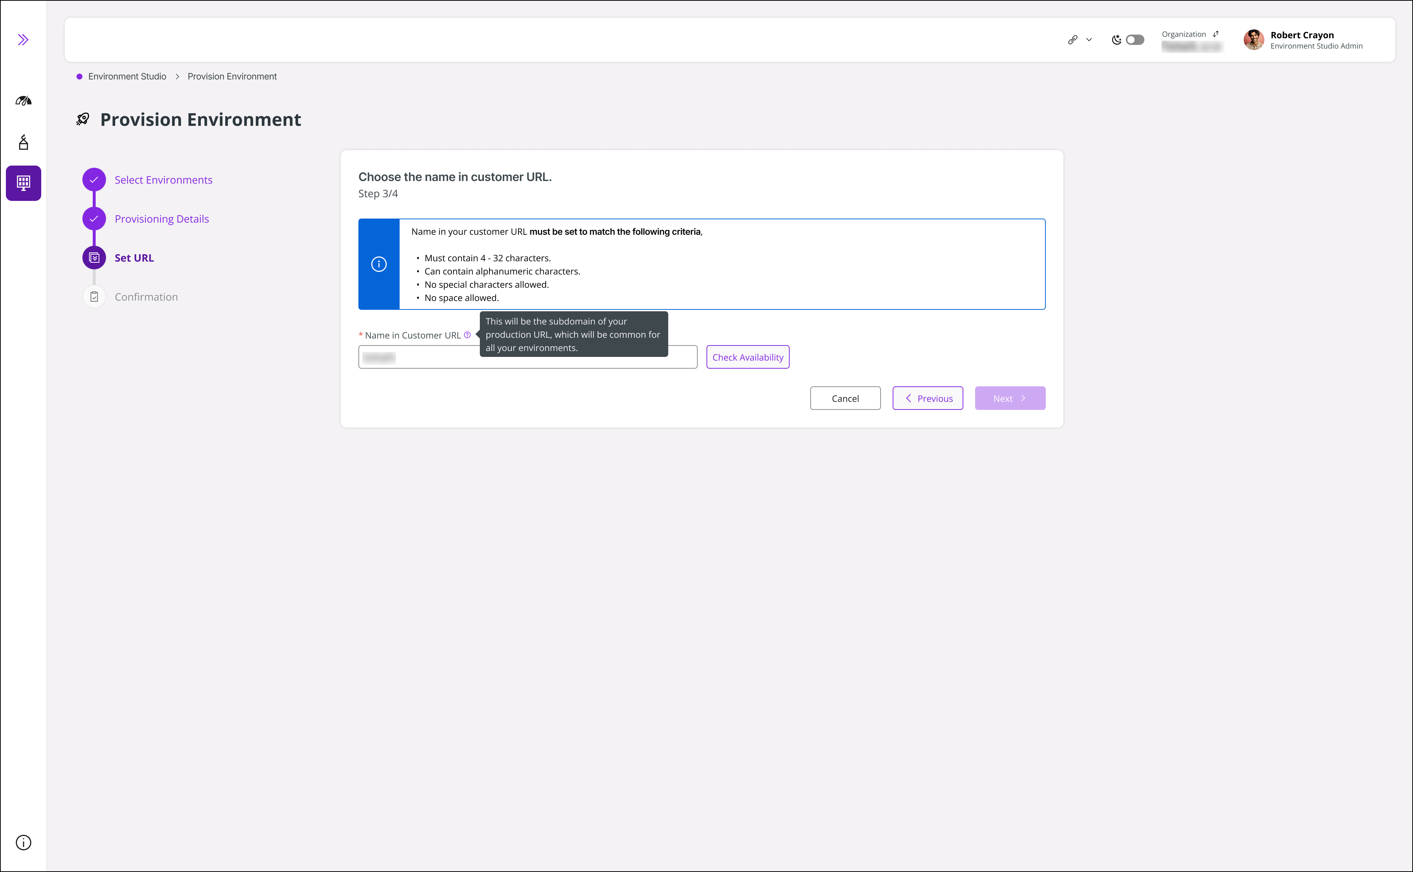Click "Environment Studio Admin" role text
The height and width of the screenshot is (872, 1413).
(1317, 46)
